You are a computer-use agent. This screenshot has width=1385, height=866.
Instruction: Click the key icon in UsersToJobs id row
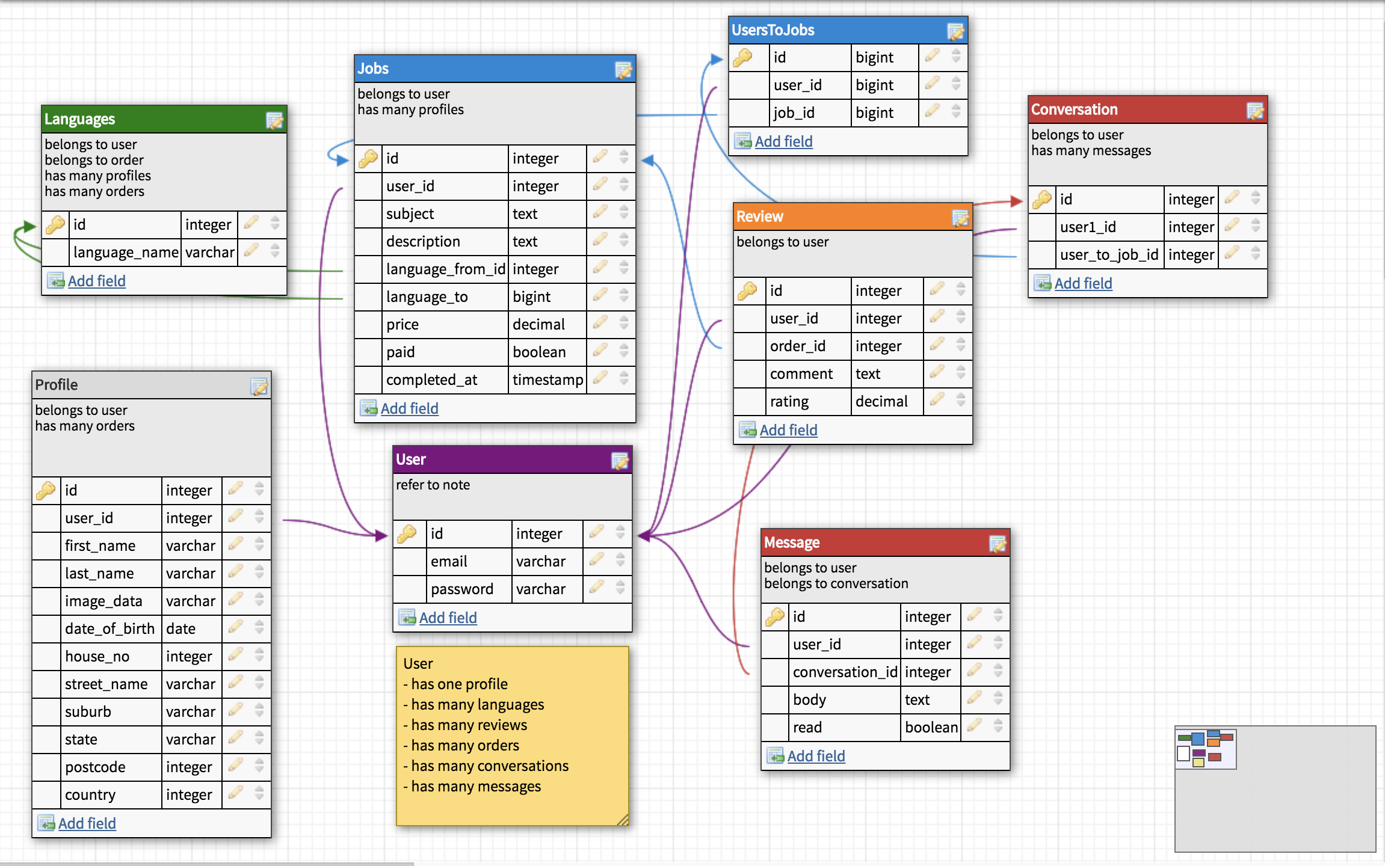point(742,58)
